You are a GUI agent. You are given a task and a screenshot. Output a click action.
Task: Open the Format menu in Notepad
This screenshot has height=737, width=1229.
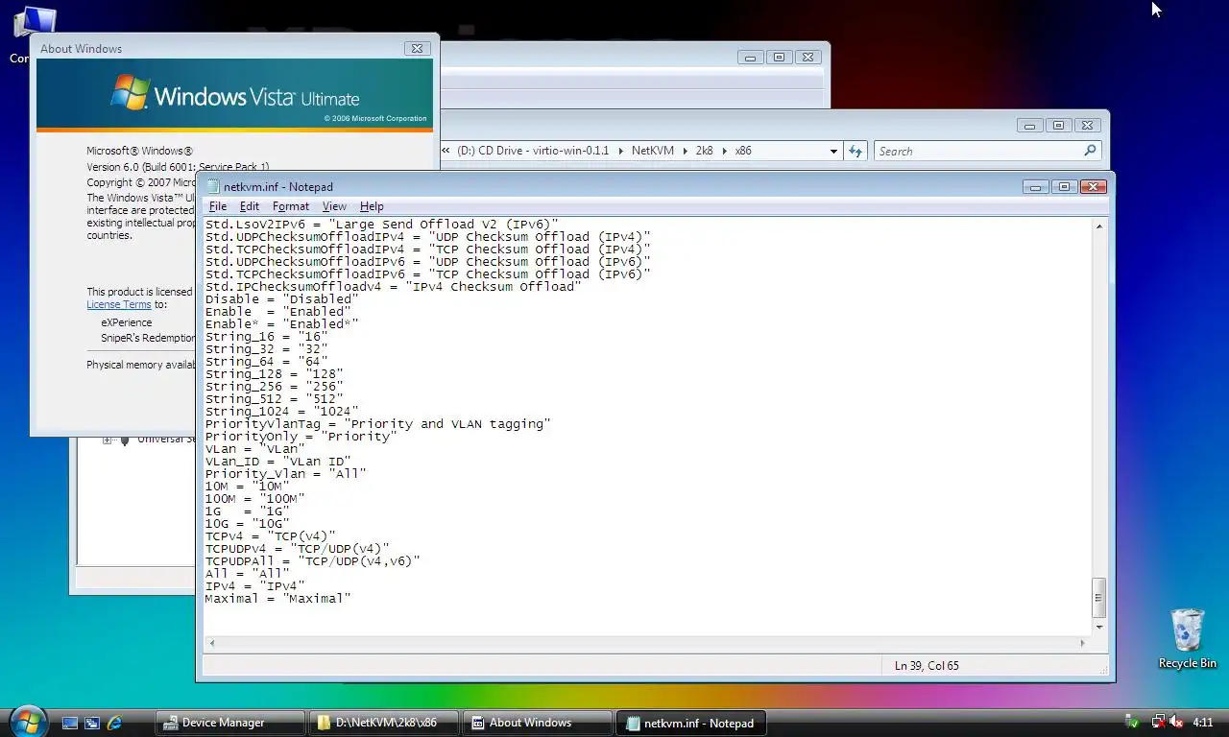[291, 206]
